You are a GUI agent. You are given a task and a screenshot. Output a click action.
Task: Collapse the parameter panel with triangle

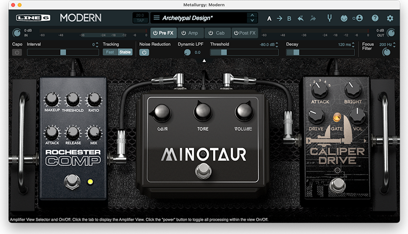pyautogui.click(x=205, y=61)
